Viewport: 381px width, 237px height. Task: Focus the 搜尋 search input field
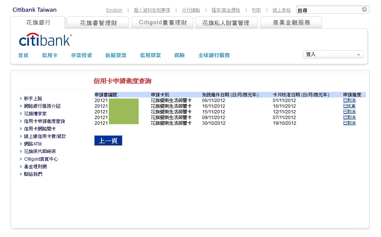329,10
